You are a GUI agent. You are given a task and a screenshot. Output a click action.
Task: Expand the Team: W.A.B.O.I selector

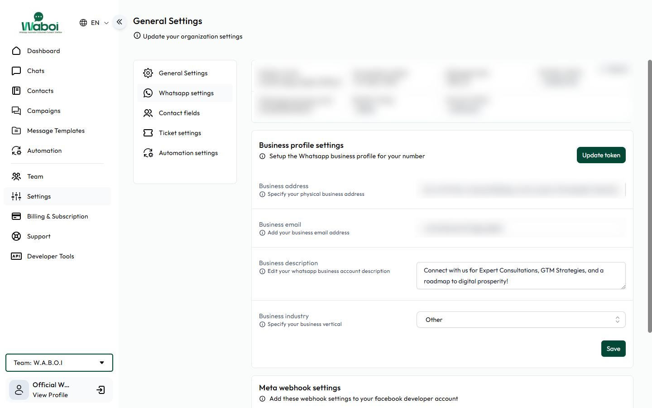click(x=59, y=363)
